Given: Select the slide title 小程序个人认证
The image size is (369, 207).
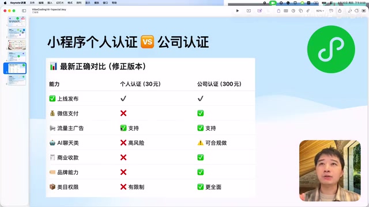Looking at the screenshot, I should pos(92,42).
